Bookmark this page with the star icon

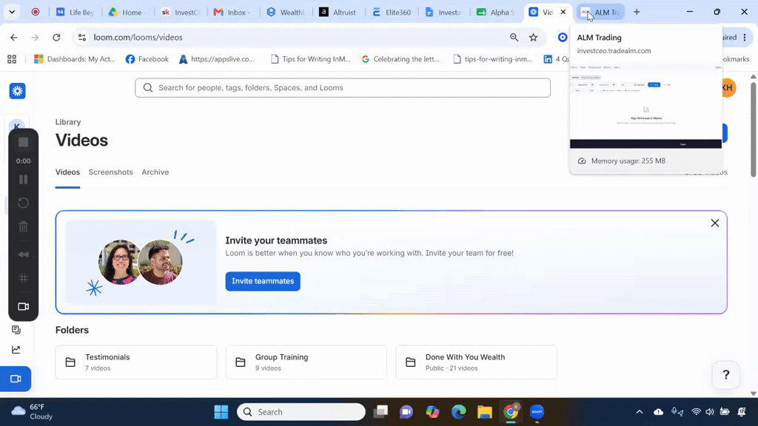point(533,37)
